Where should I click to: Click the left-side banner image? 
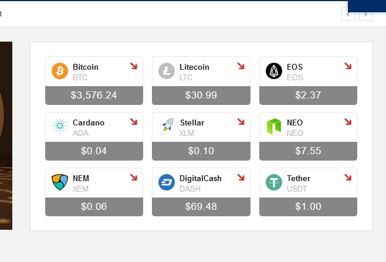(6, 135)
